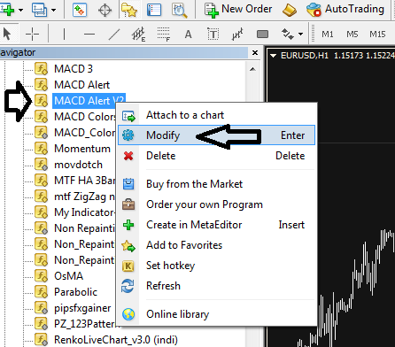Viewport: 395px width, 347px height.
Task: Select MACD Alert indicator
Action: (x=81, y=85)
